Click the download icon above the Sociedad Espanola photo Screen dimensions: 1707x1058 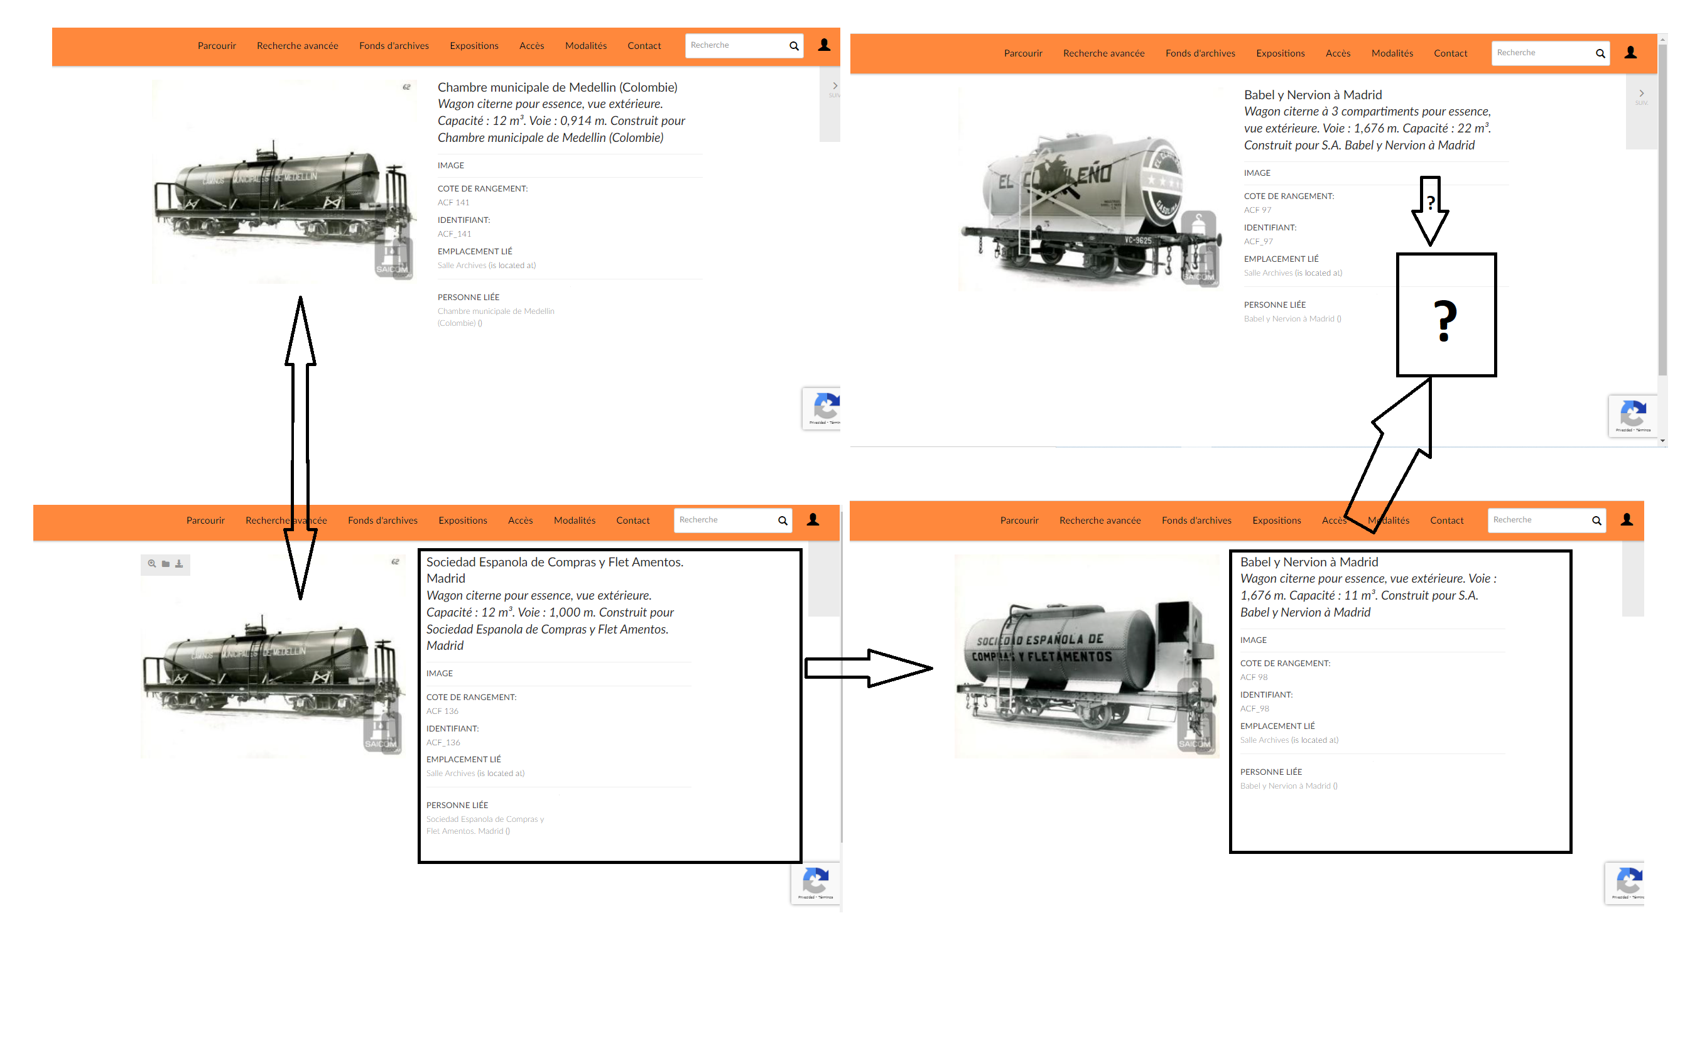tap(179, 564)
